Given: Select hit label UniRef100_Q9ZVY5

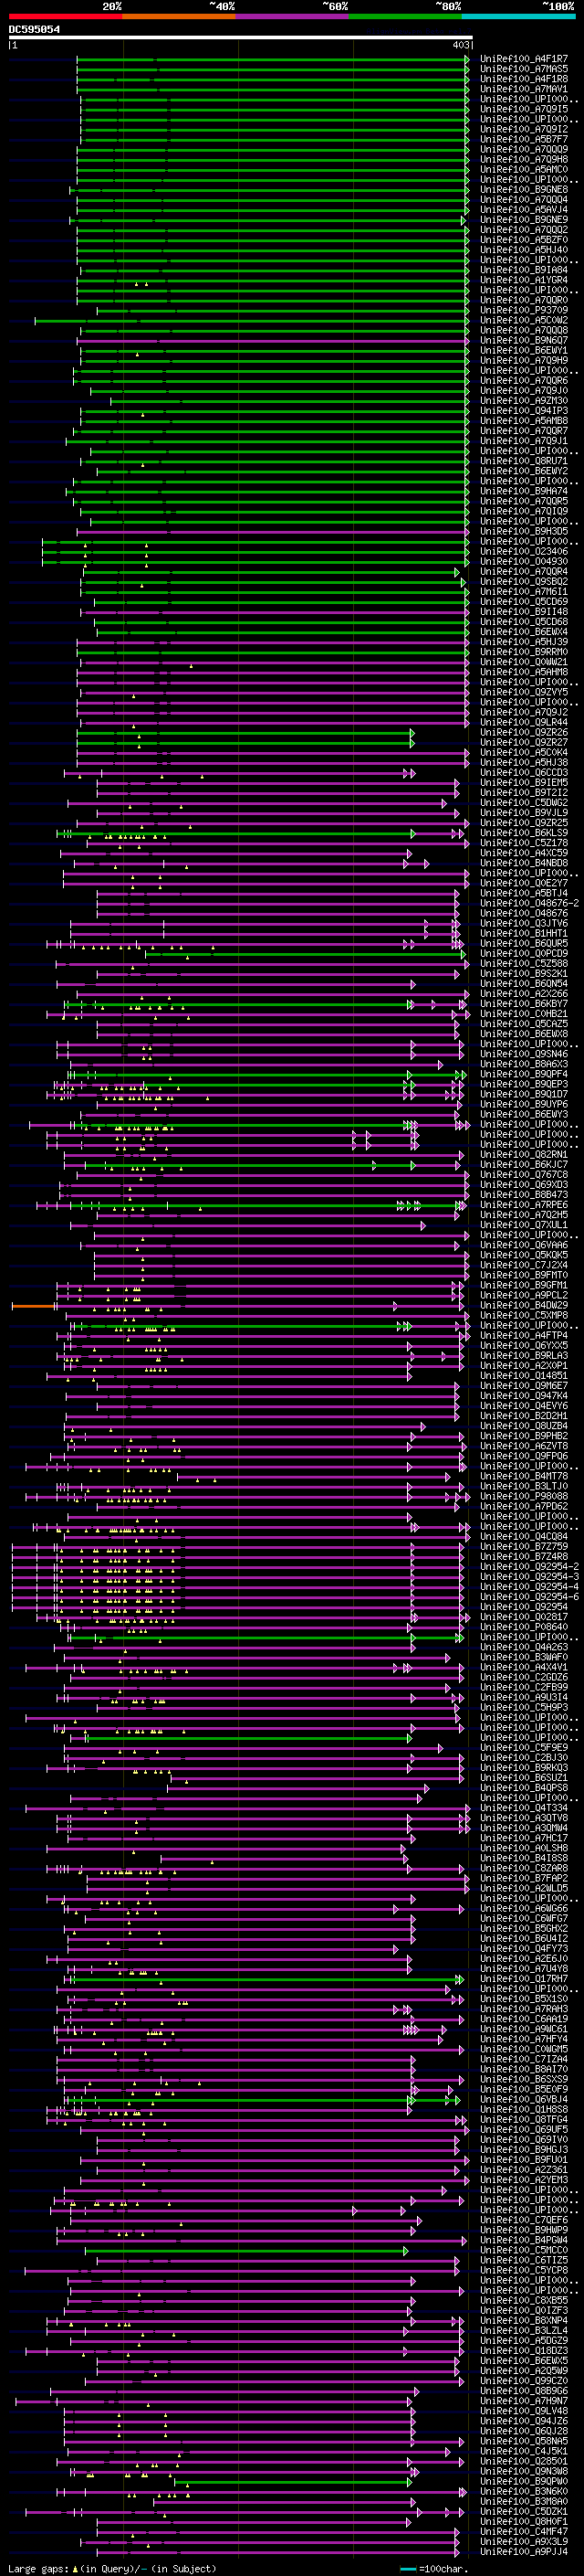Looking at the screenshot, I should pyautogui.click(x=524, y=692).
